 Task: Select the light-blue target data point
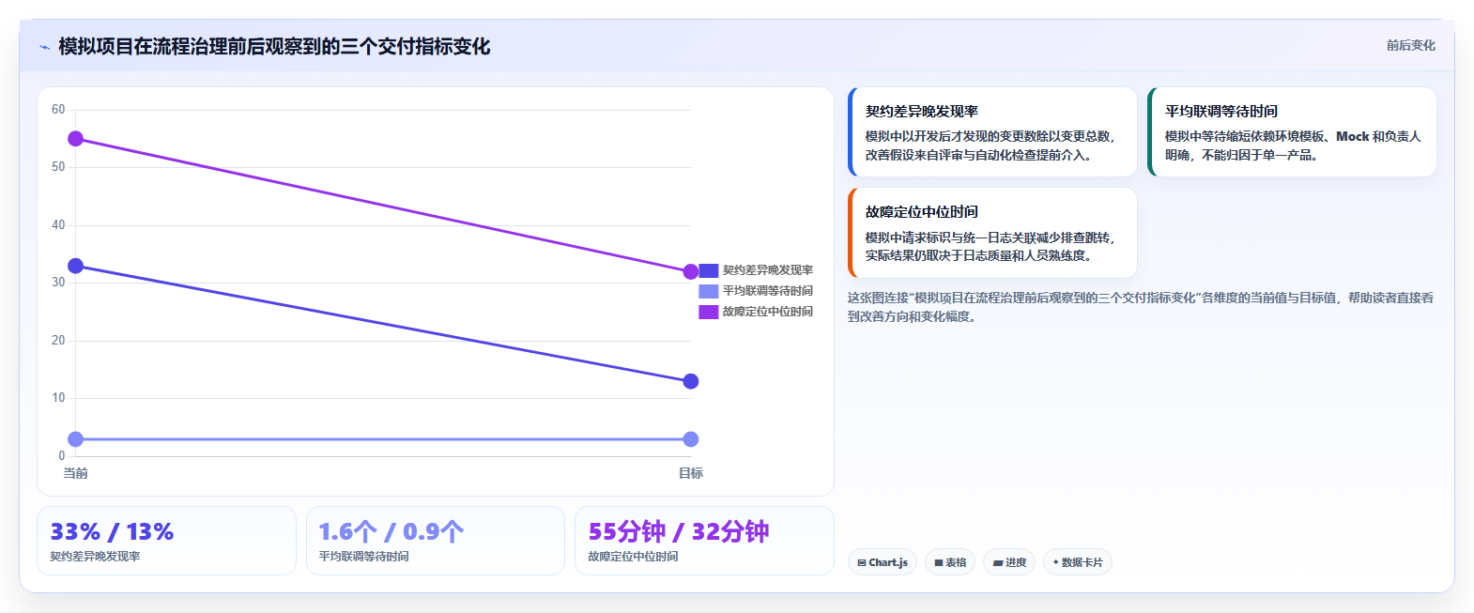tap(691, 439)
